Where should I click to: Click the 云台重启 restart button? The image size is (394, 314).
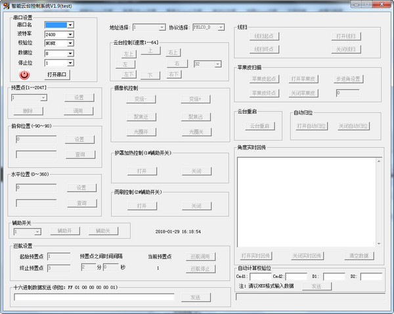(262, 126)
